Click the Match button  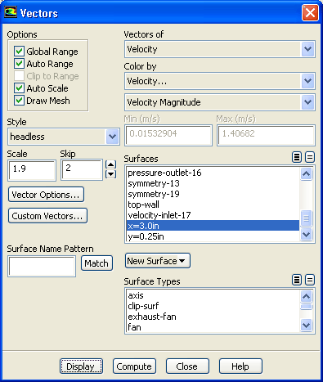(96, 263)
